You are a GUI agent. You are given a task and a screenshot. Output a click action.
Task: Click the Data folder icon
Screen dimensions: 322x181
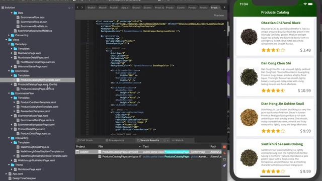click(x=15, y=13)
